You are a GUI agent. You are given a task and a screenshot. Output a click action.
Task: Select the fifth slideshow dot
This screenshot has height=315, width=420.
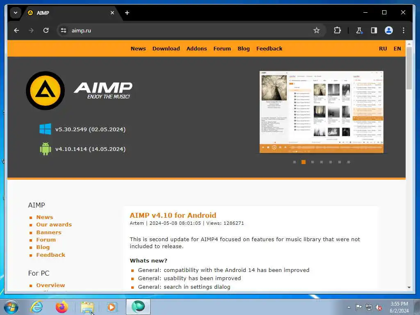tap(331, 162)
